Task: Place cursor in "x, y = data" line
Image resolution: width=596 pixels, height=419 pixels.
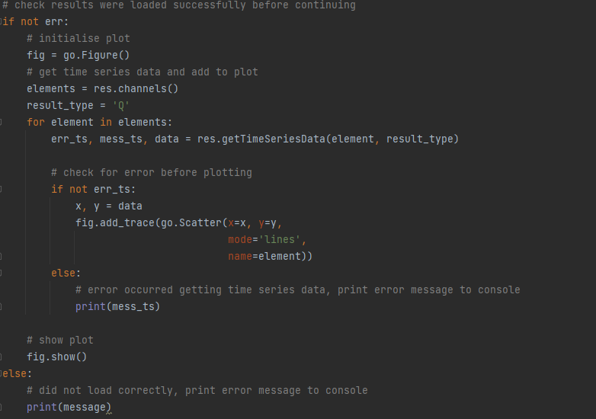Action: [x=109, y=206]
